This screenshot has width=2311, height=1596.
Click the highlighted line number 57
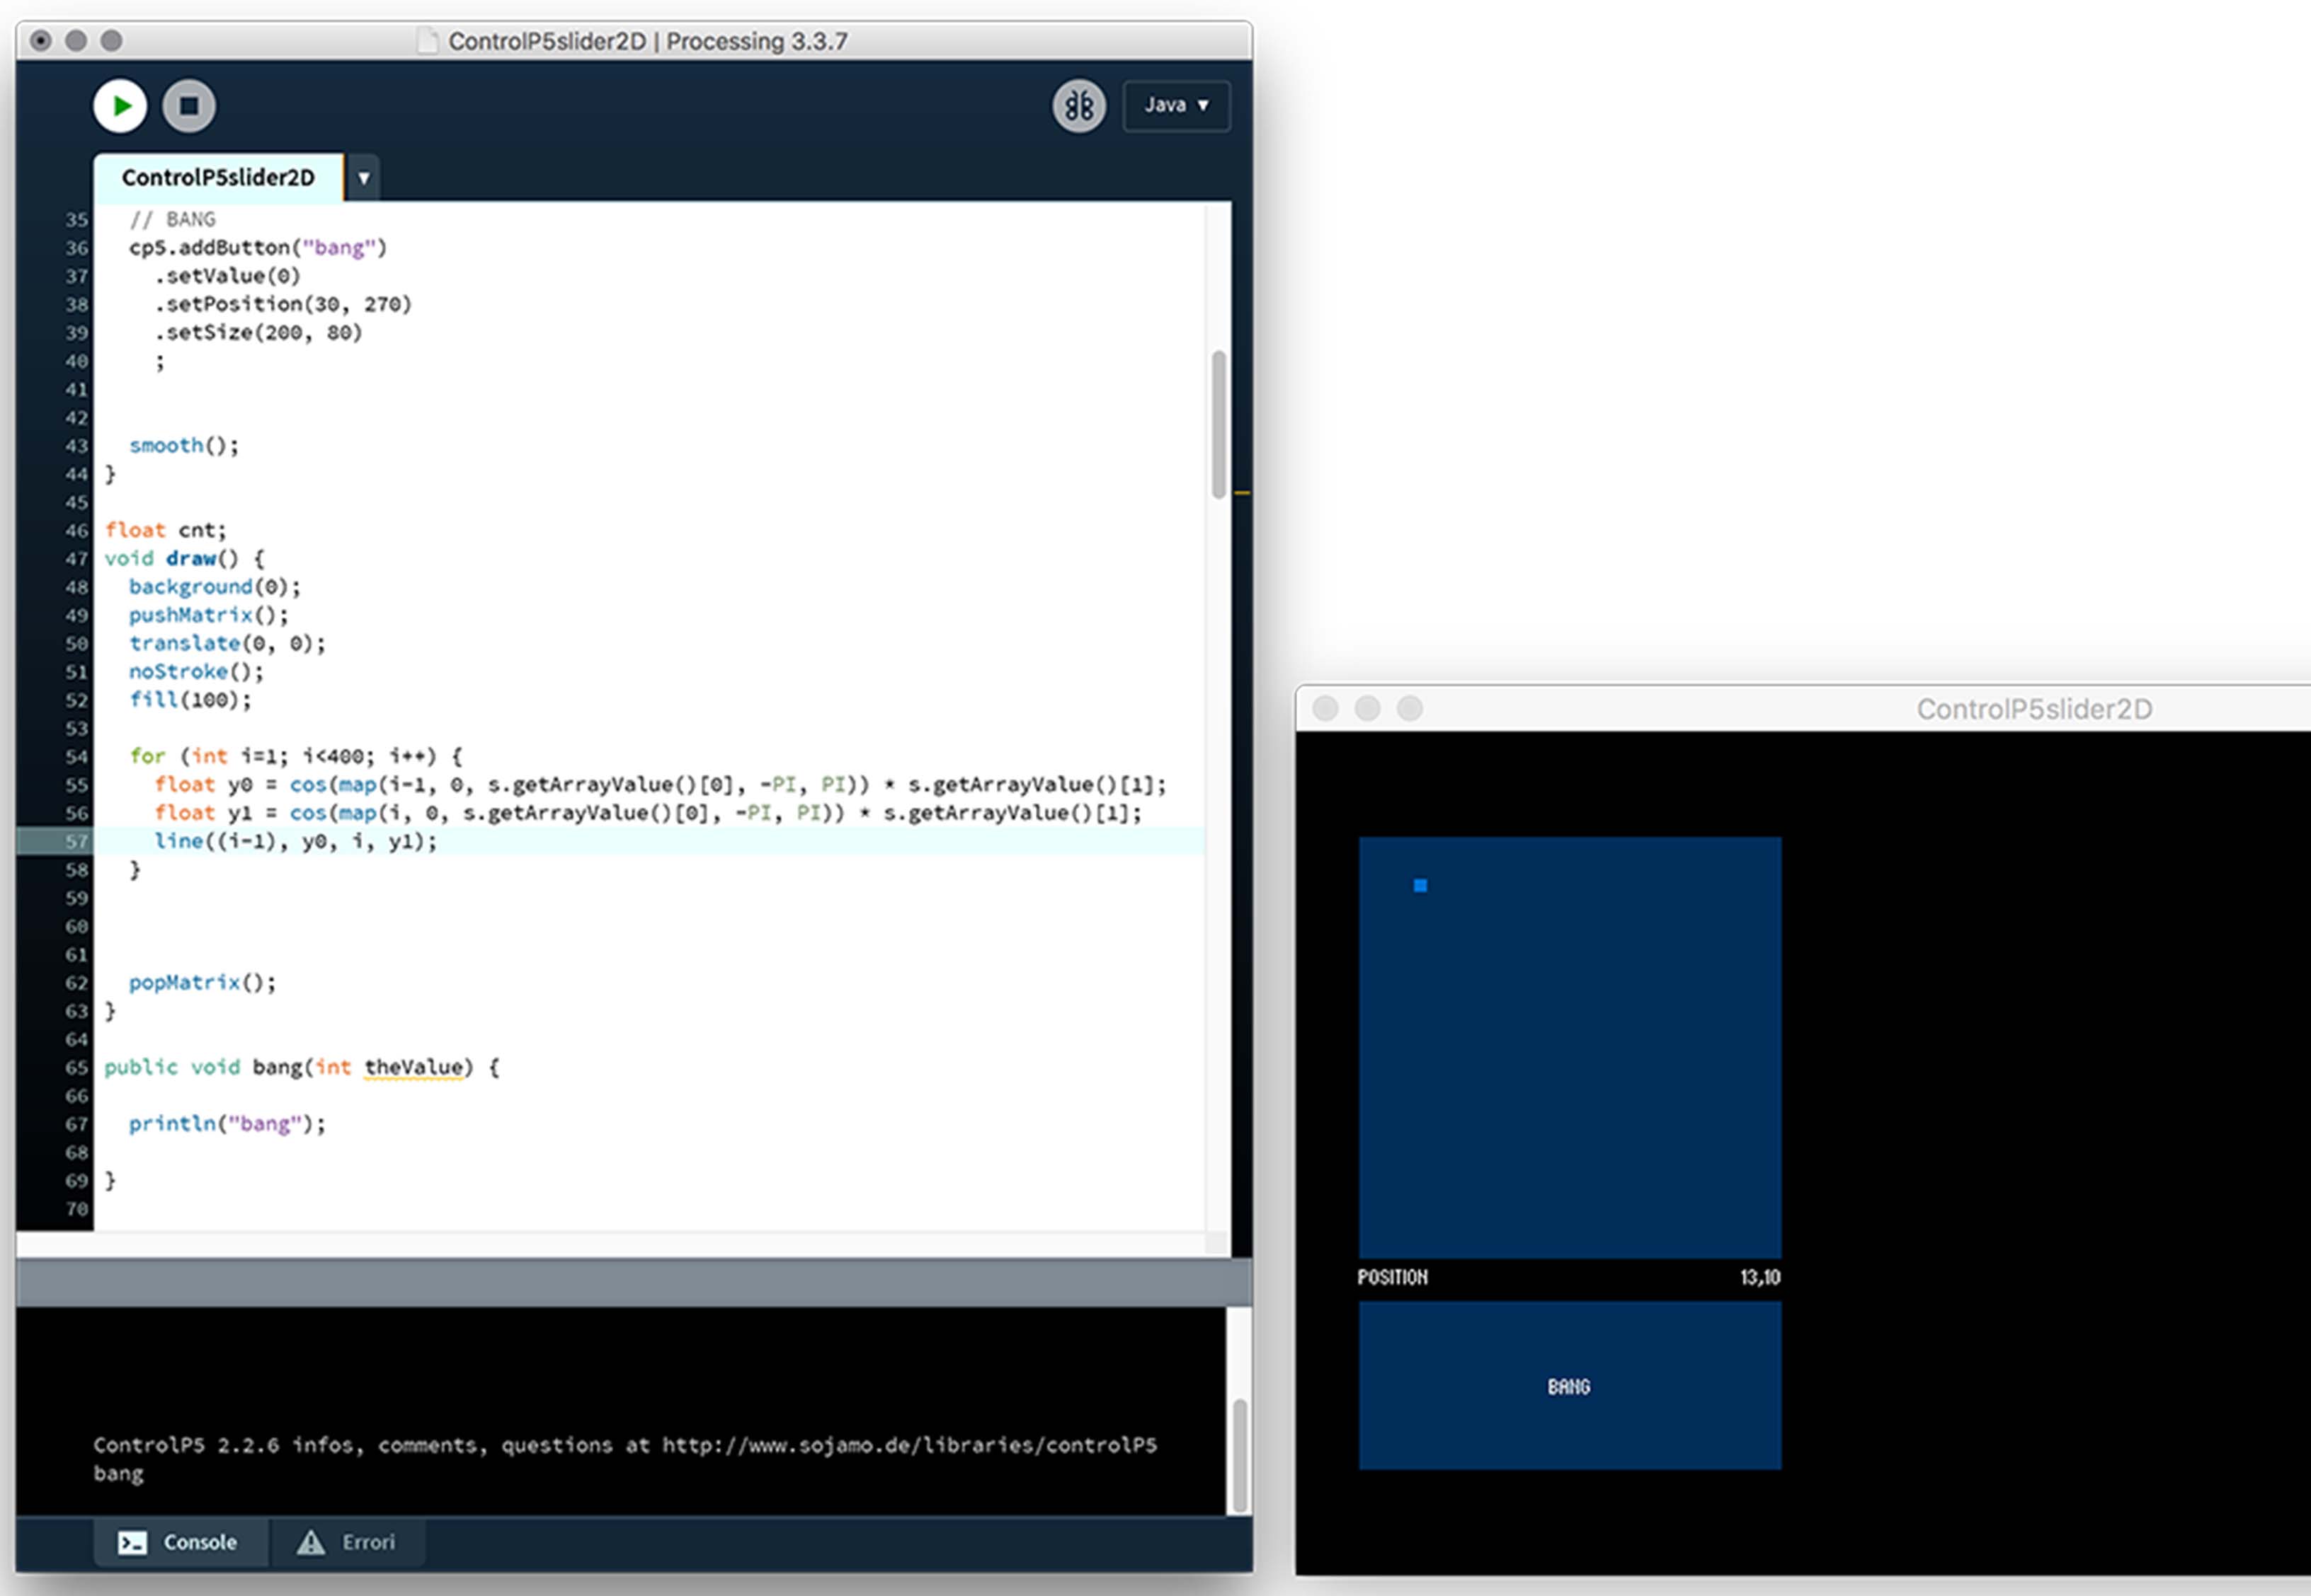click(76, 841)
